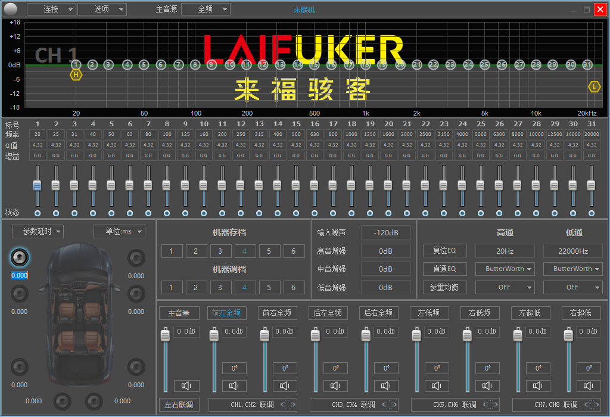Open the 连接 dropdown
610x417 pixels.
point(51,10)
